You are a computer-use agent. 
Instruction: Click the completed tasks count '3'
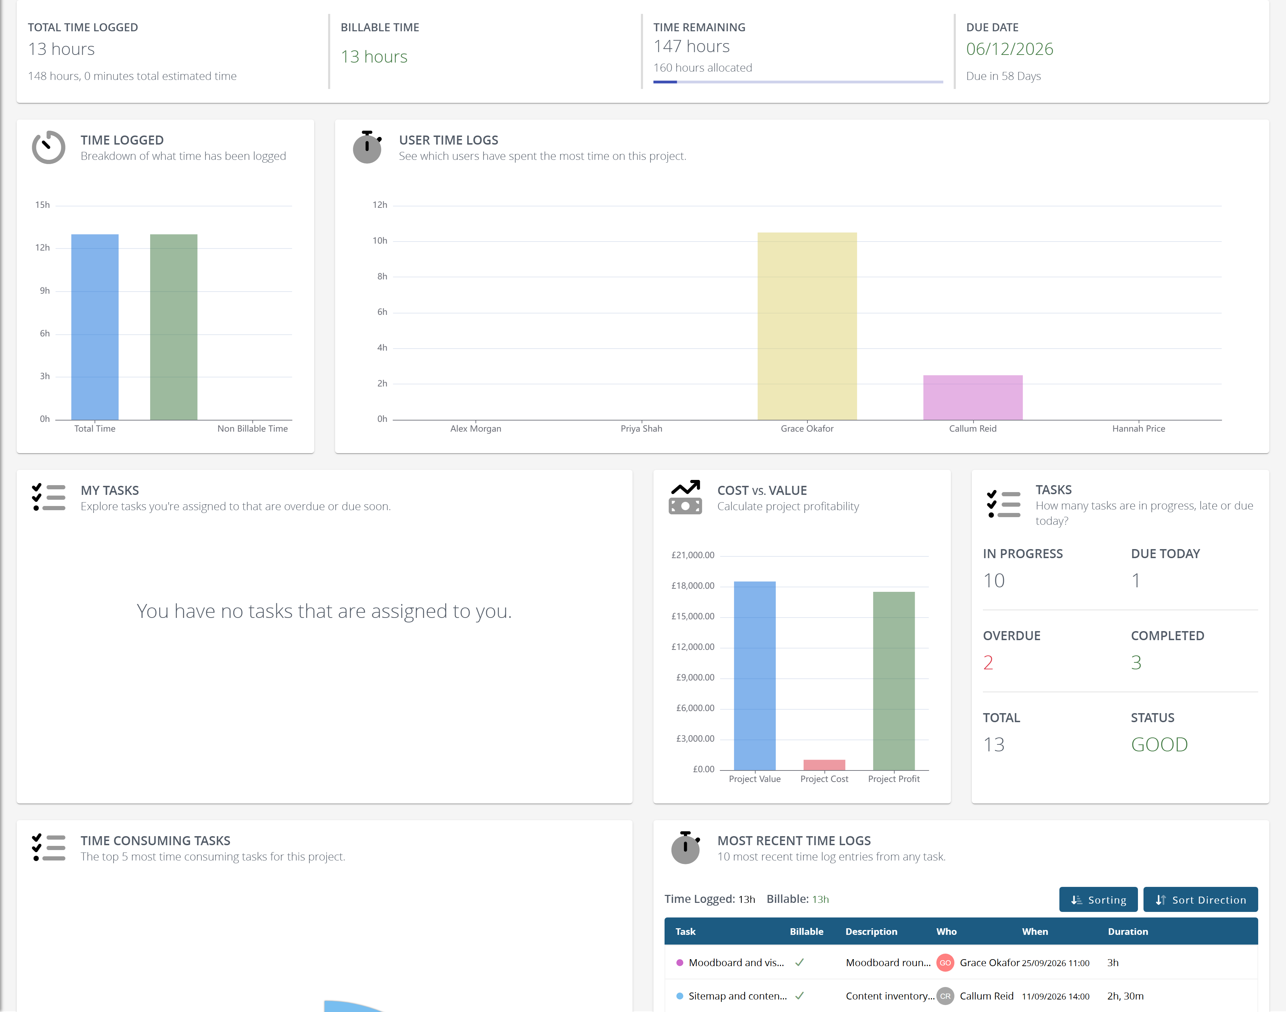(1136, 662)
